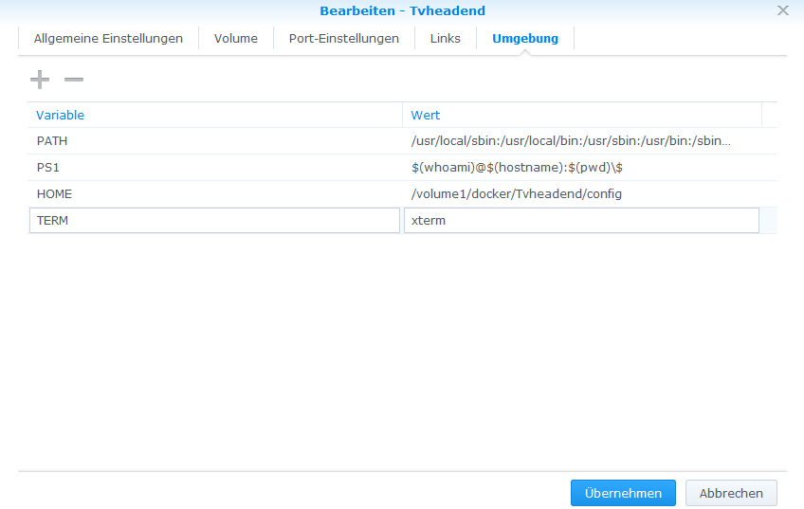Click the $(whoami)@$(hostname) value cell
This screenshot has height=509, width=804.
tap(582, 168)
